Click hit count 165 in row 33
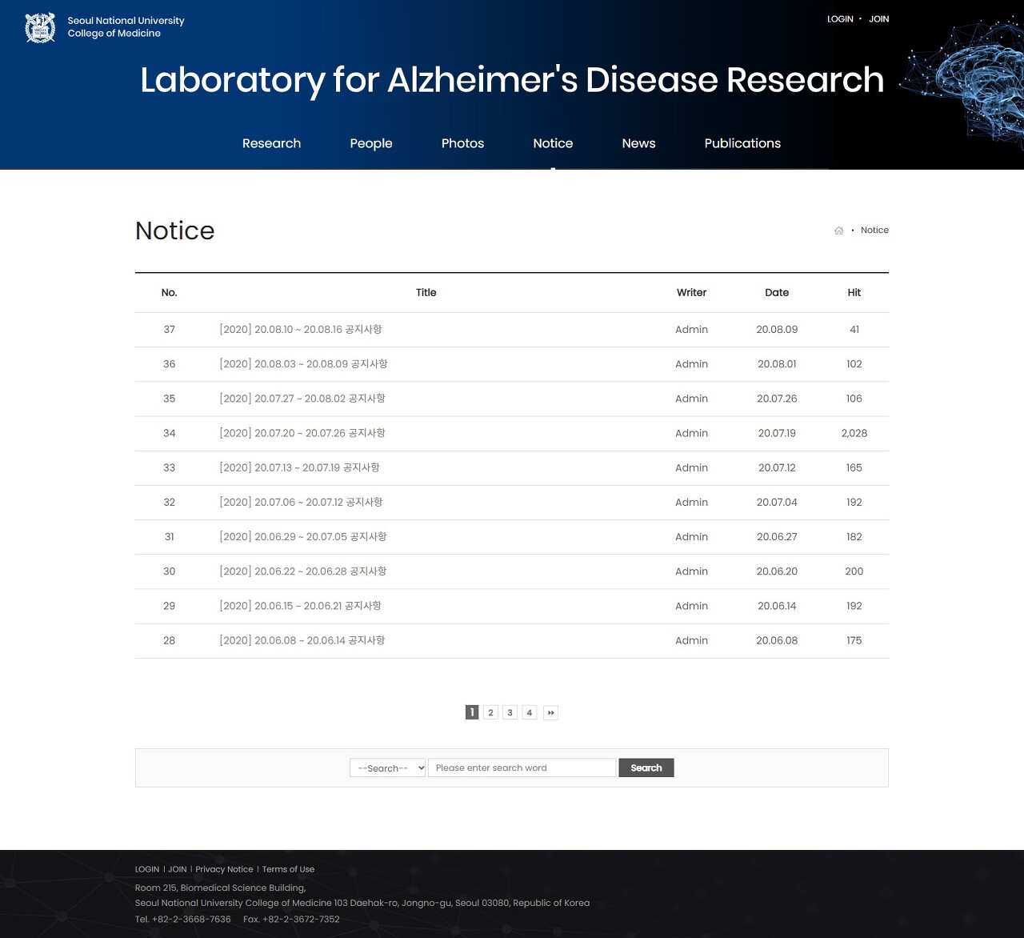The image size is (1024, 938). pos(854,467)
